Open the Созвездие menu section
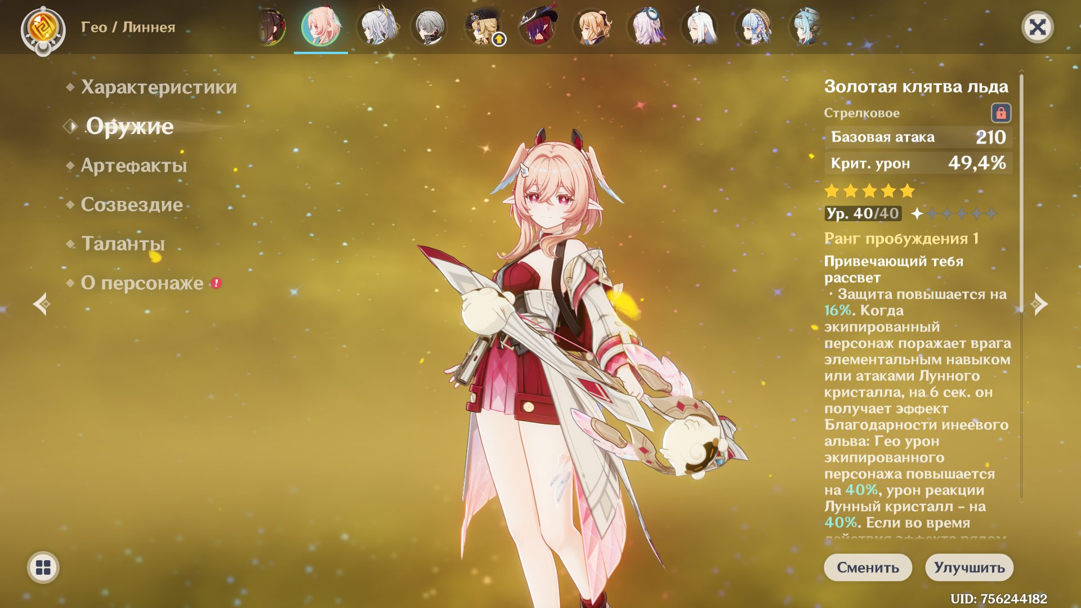1081x608 pixels. pyautogui.click(x=132, y=204)
